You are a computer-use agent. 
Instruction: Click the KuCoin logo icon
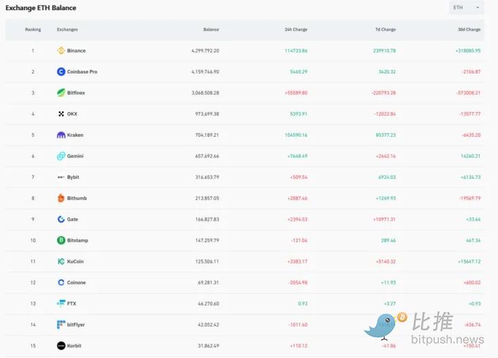pos(61,261)
